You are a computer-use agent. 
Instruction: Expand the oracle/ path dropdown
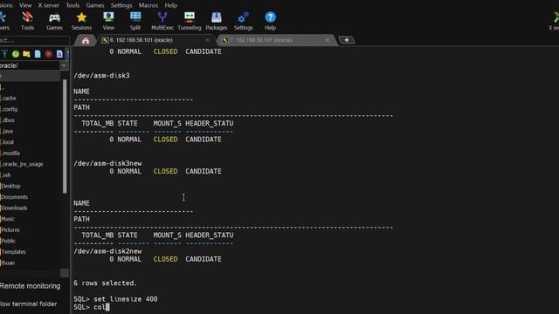pyautogui.click(x=64, y=65)
